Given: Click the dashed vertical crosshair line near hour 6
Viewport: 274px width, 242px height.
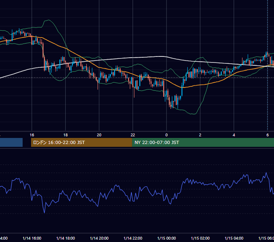Looking at the screenshot, I should [x=268, y=65].
